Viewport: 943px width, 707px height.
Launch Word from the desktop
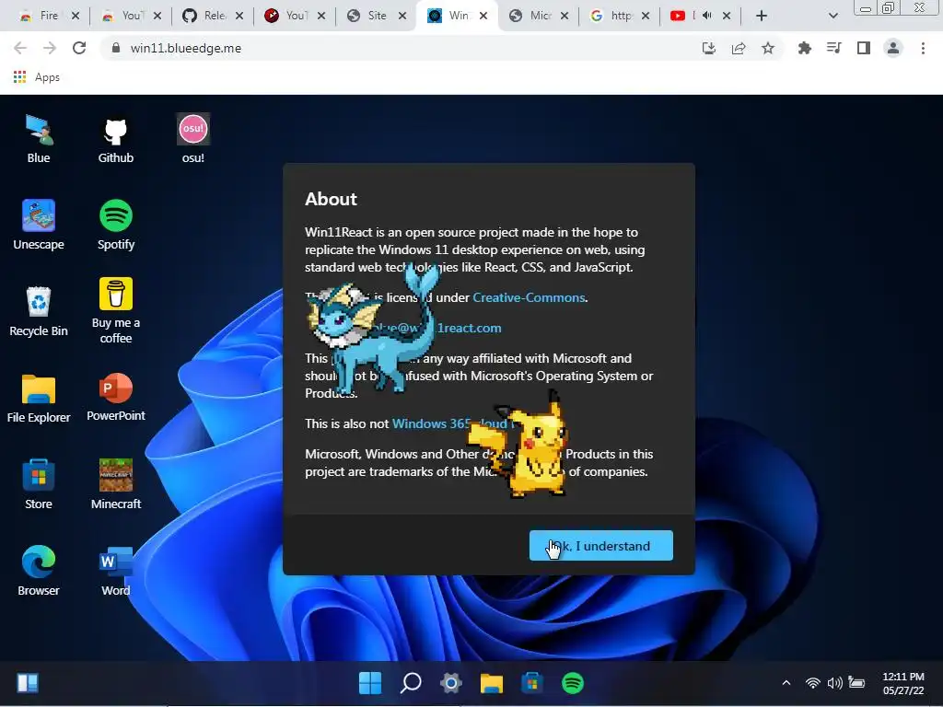(115, 571)
